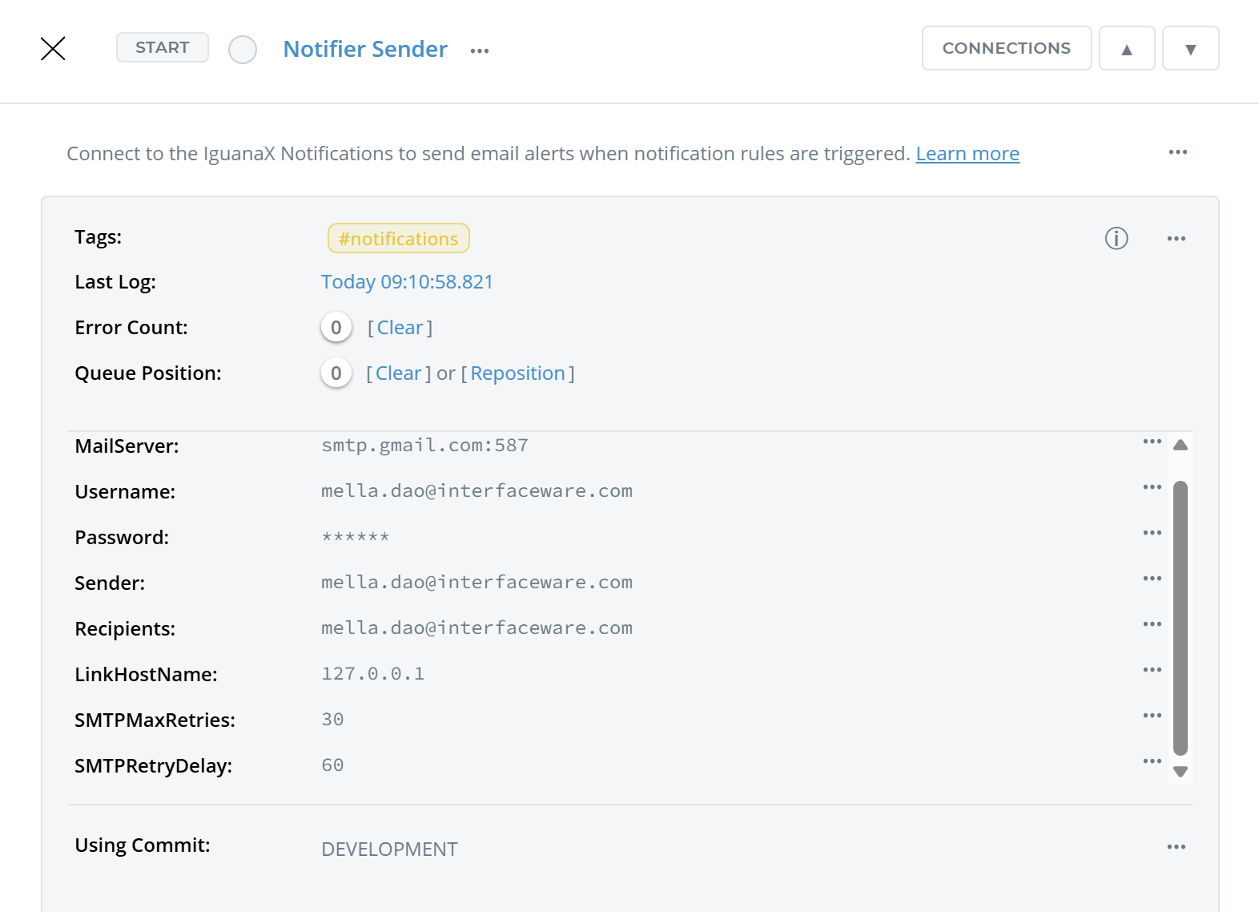Open Password field options ellipsis
The width and height of the screenshot is (1259, 912).
click(x=1152, y=533)
